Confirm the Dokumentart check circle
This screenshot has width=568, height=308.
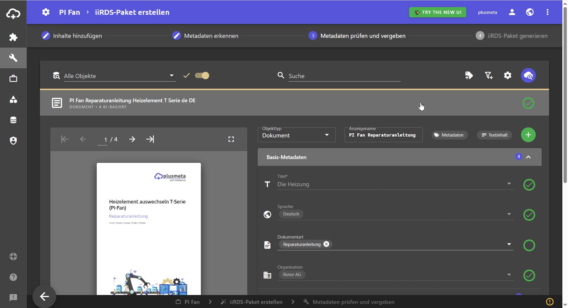529,245
